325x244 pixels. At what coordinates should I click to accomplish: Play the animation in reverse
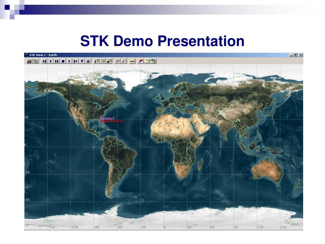tap(50, 61)
